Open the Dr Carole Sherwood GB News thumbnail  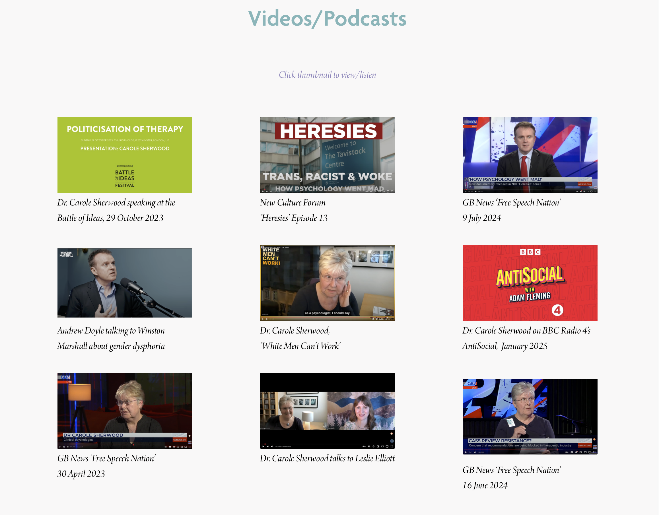tap(125, 411)
